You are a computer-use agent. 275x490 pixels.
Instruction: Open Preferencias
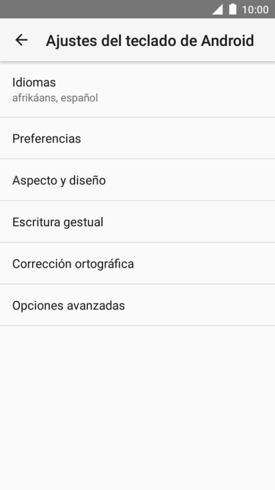[x=137, y=138]
